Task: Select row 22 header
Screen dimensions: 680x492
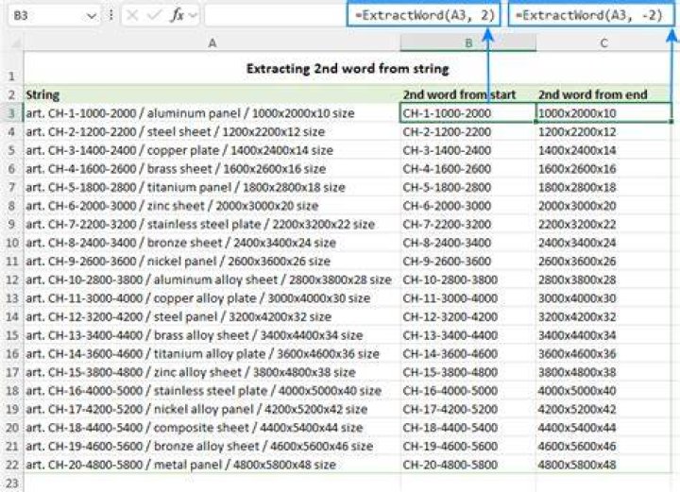Action: [x=11, y=465]
